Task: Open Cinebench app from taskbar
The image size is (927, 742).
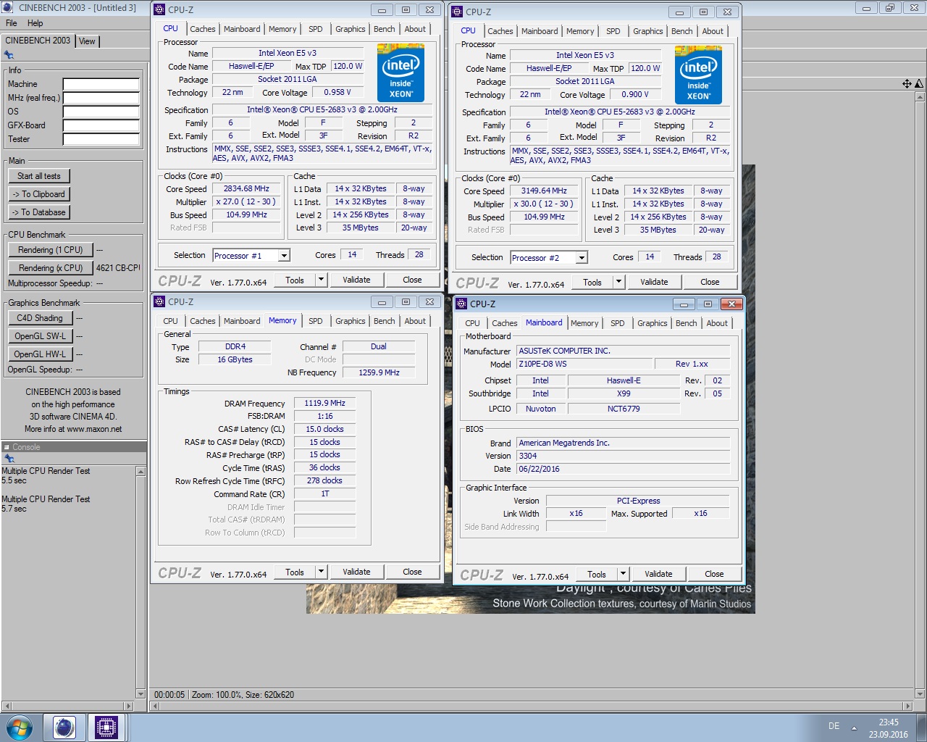Action: point(64,727)
